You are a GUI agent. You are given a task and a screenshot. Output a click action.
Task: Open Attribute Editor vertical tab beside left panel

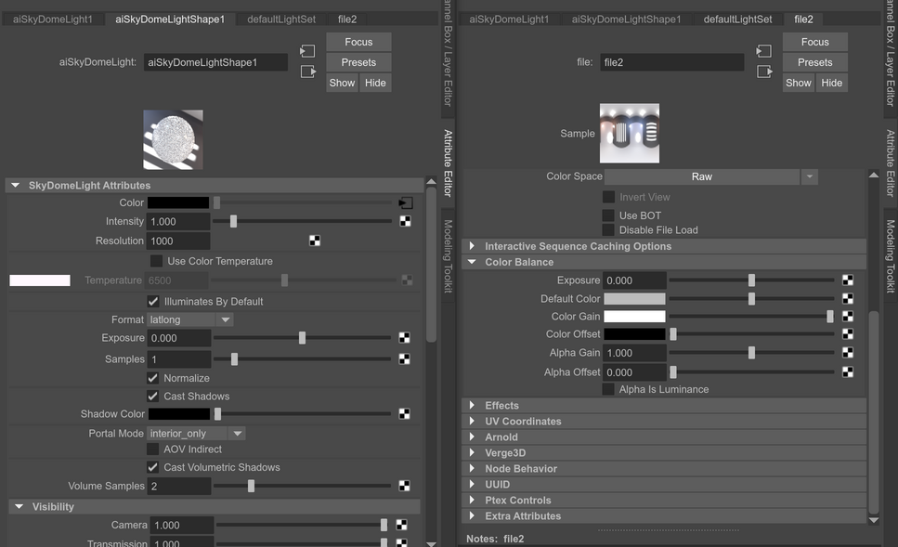click(x=448, y=163)
